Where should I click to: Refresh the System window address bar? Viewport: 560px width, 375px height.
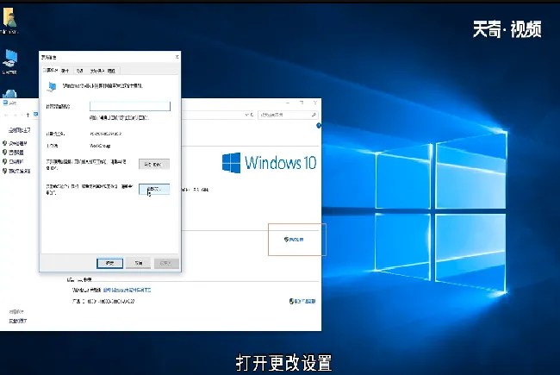click(x=252, y=115)
